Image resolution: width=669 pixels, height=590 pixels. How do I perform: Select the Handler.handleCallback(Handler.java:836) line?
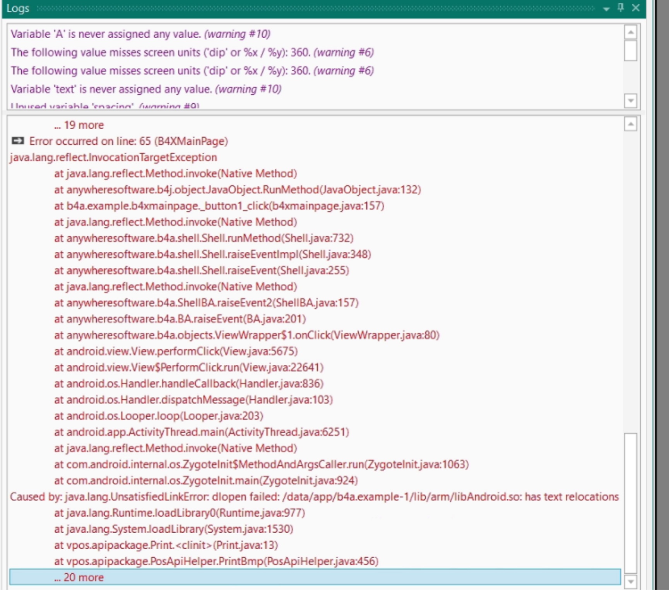click(189, 383)
